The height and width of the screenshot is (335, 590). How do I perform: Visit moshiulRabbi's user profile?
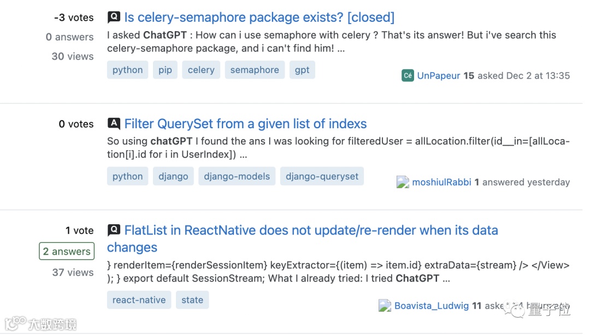441,182
